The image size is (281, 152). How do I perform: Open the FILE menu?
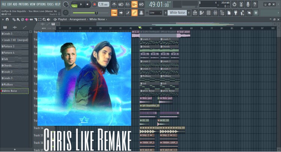point(4,4)
